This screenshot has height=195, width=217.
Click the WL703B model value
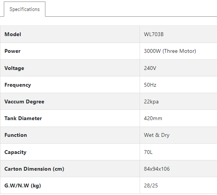[154, 34]
